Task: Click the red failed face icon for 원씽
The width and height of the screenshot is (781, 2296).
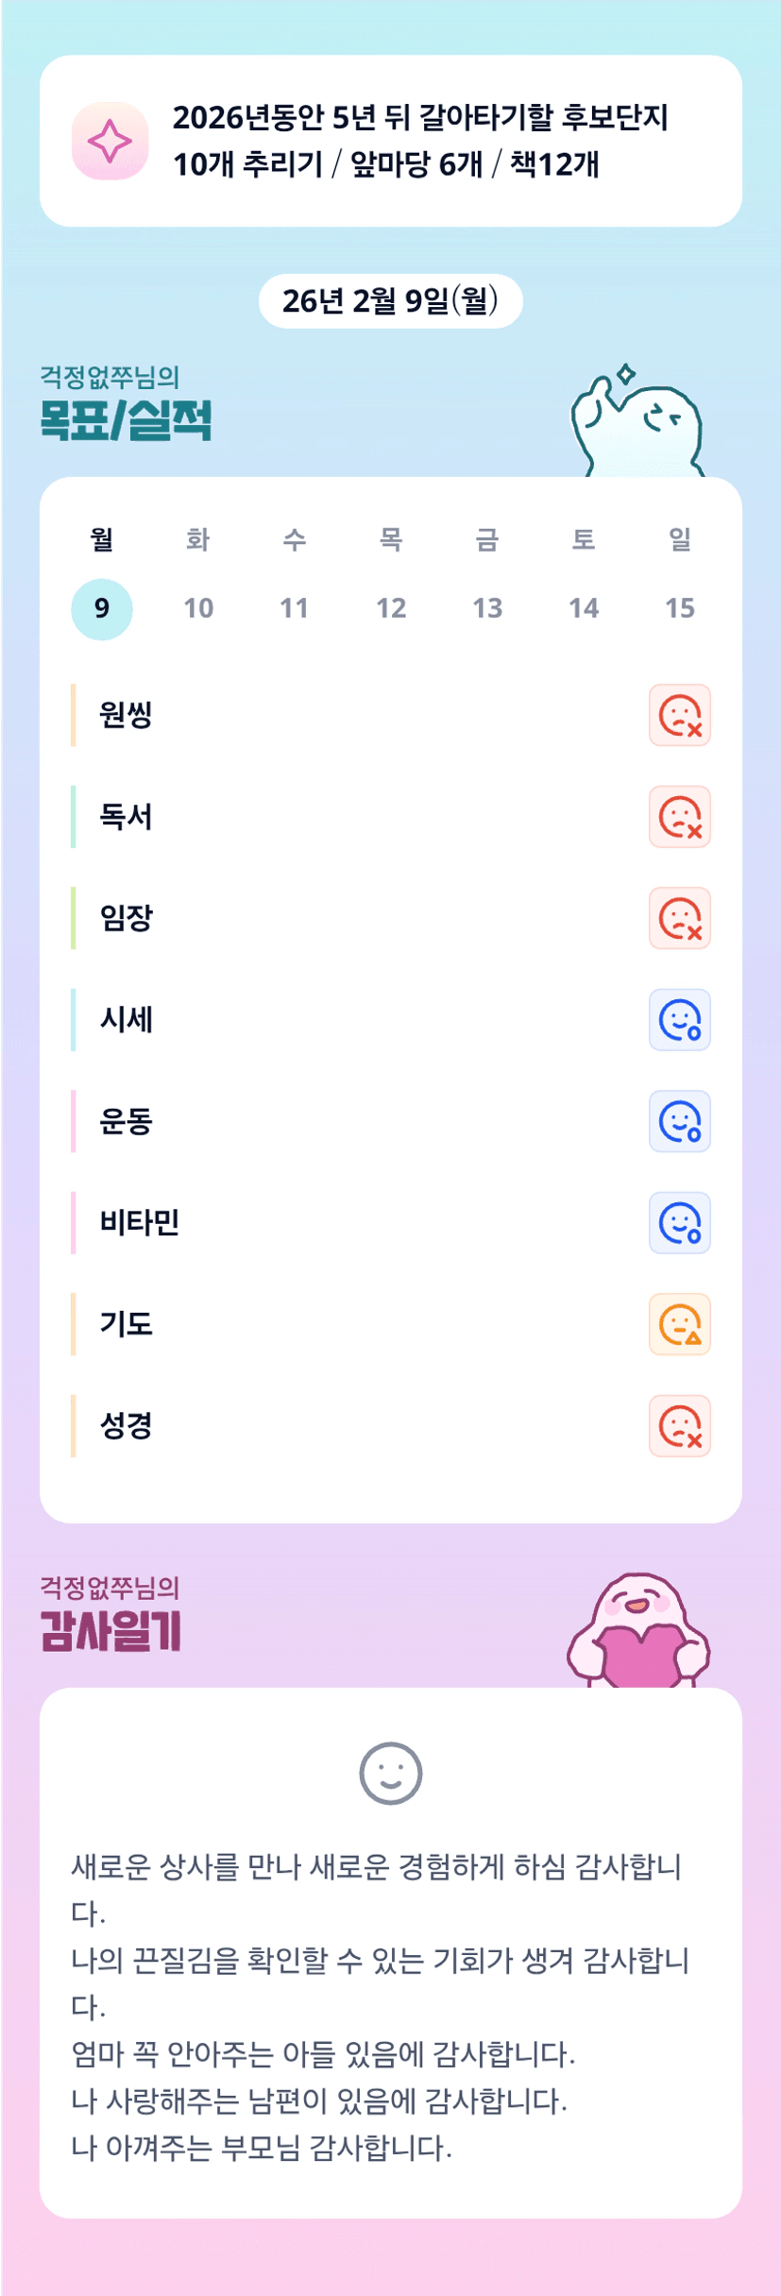Action: (679, 715)
